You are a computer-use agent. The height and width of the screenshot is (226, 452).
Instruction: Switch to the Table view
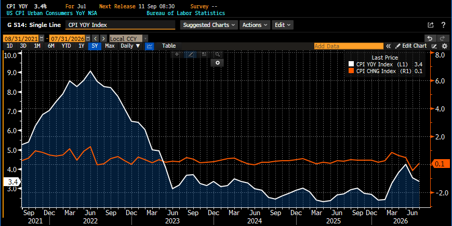169,46
